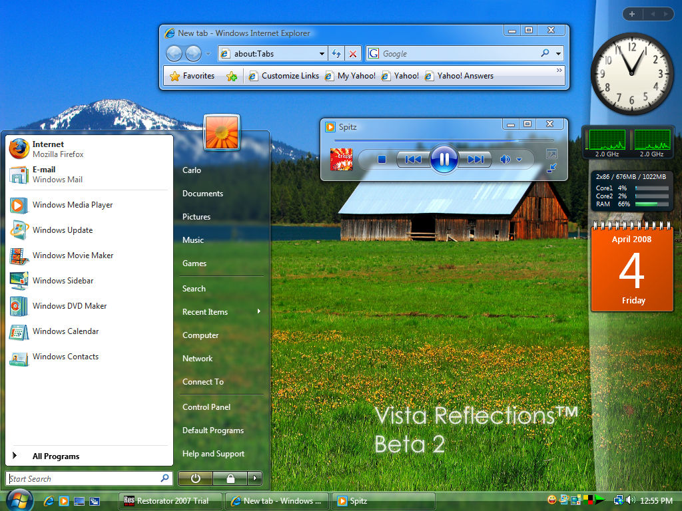
Task: Click taskbar clock 12:55 PM
Action: pos(656,500)
